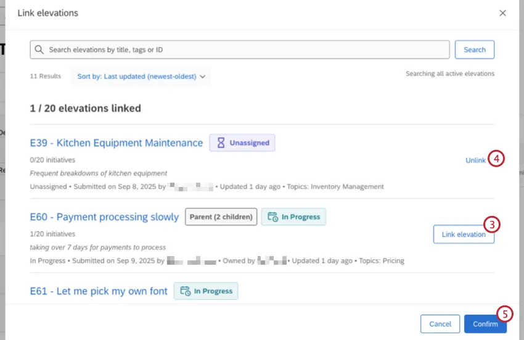This screenshot has height=340, width=524.
Task: Click the magnifier icon in search field
Action: click(40, 50)
